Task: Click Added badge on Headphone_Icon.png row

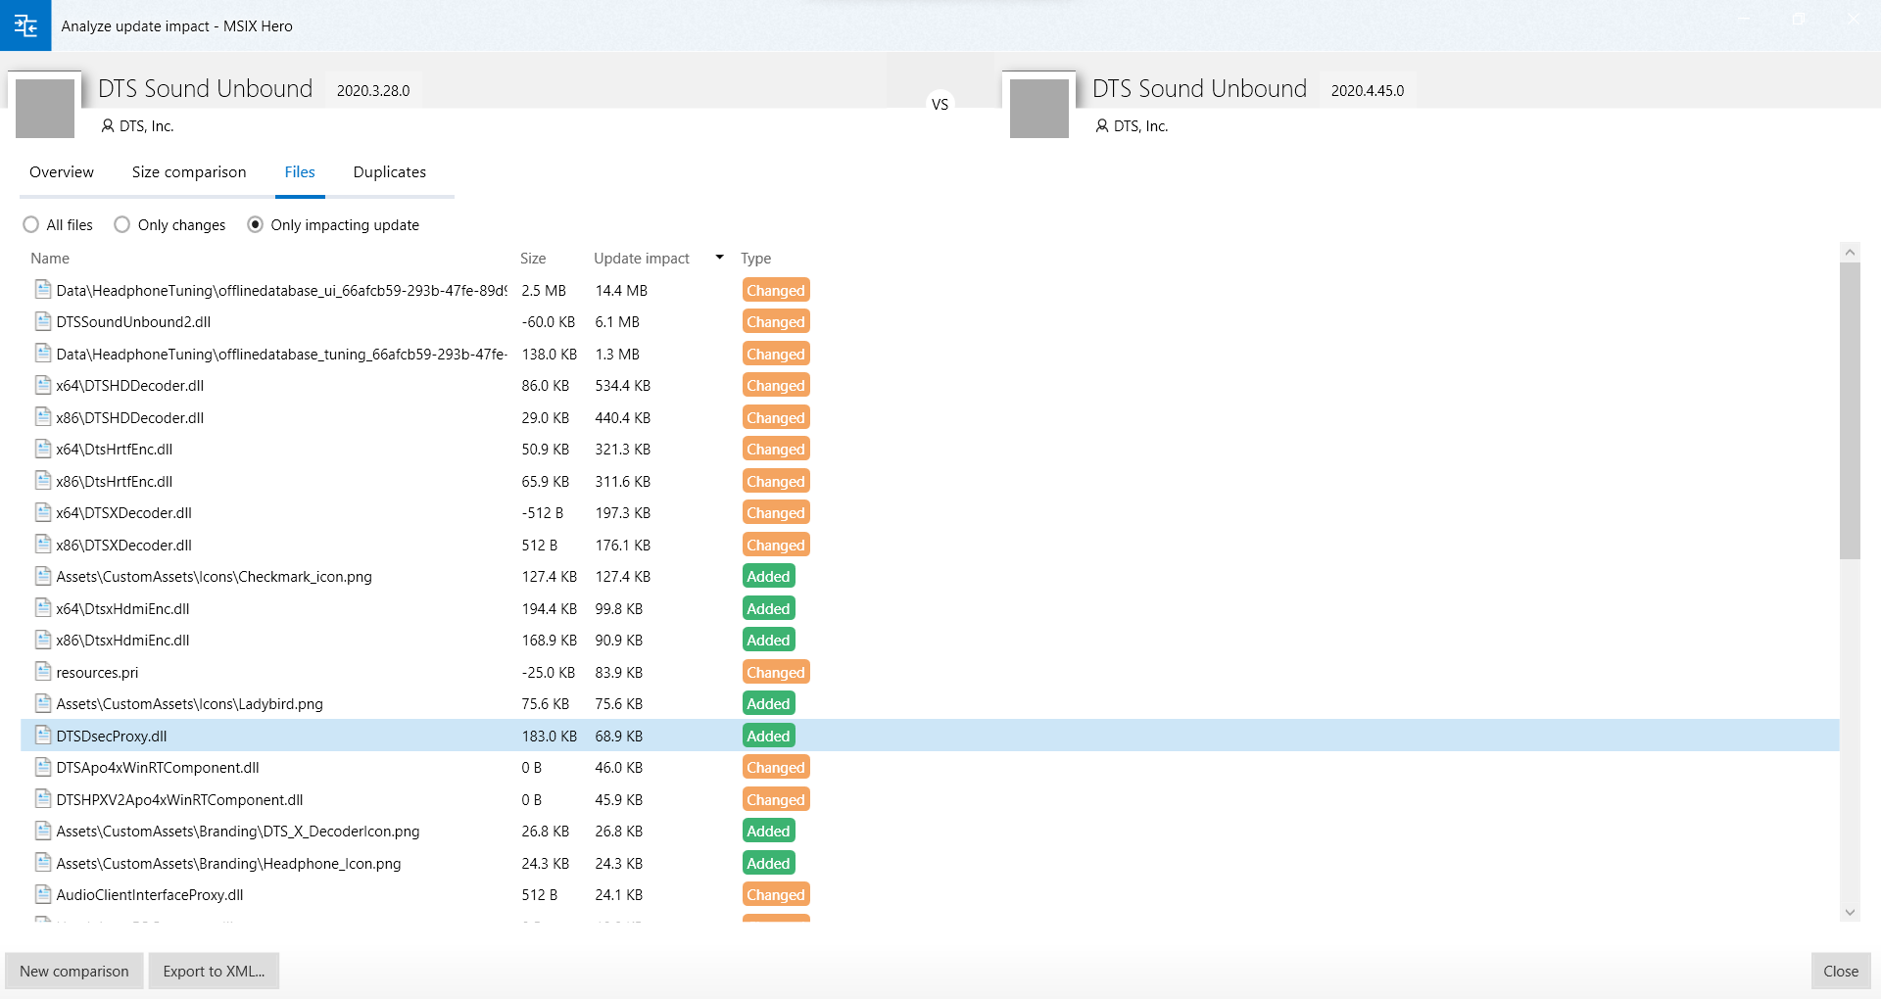Action: pos(768,863)
